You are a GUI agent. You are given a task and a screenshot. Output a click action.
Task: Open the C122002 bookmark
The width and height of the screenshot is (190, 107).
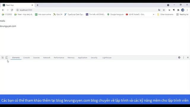pyautogui.click(x=7, y=15)
